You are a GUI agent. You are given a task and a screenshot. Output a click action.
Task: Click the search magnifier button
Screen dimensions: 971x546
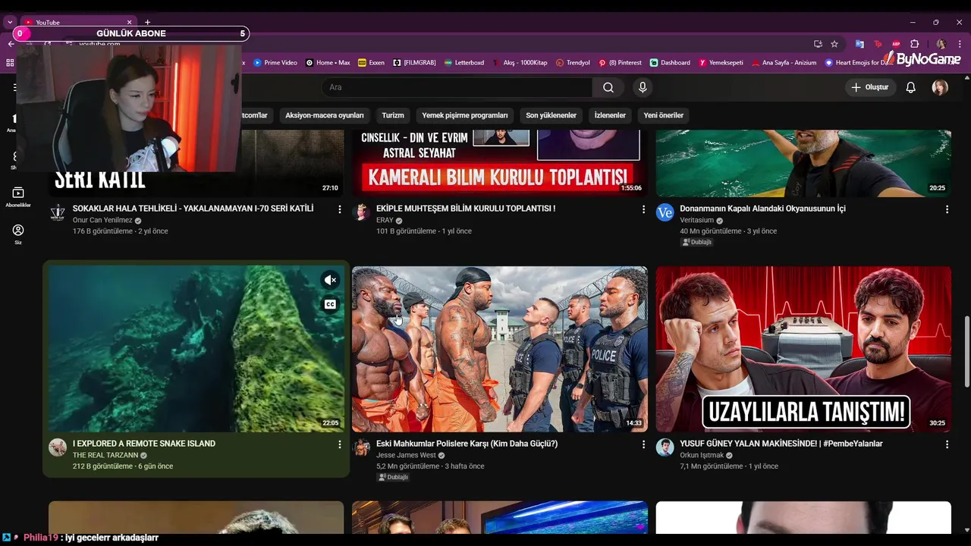(x=608, y=87)
